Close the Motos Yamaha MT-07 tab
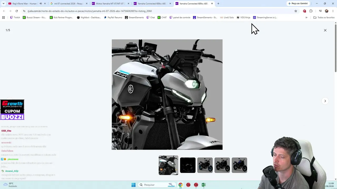 click(x=128, y=4)
